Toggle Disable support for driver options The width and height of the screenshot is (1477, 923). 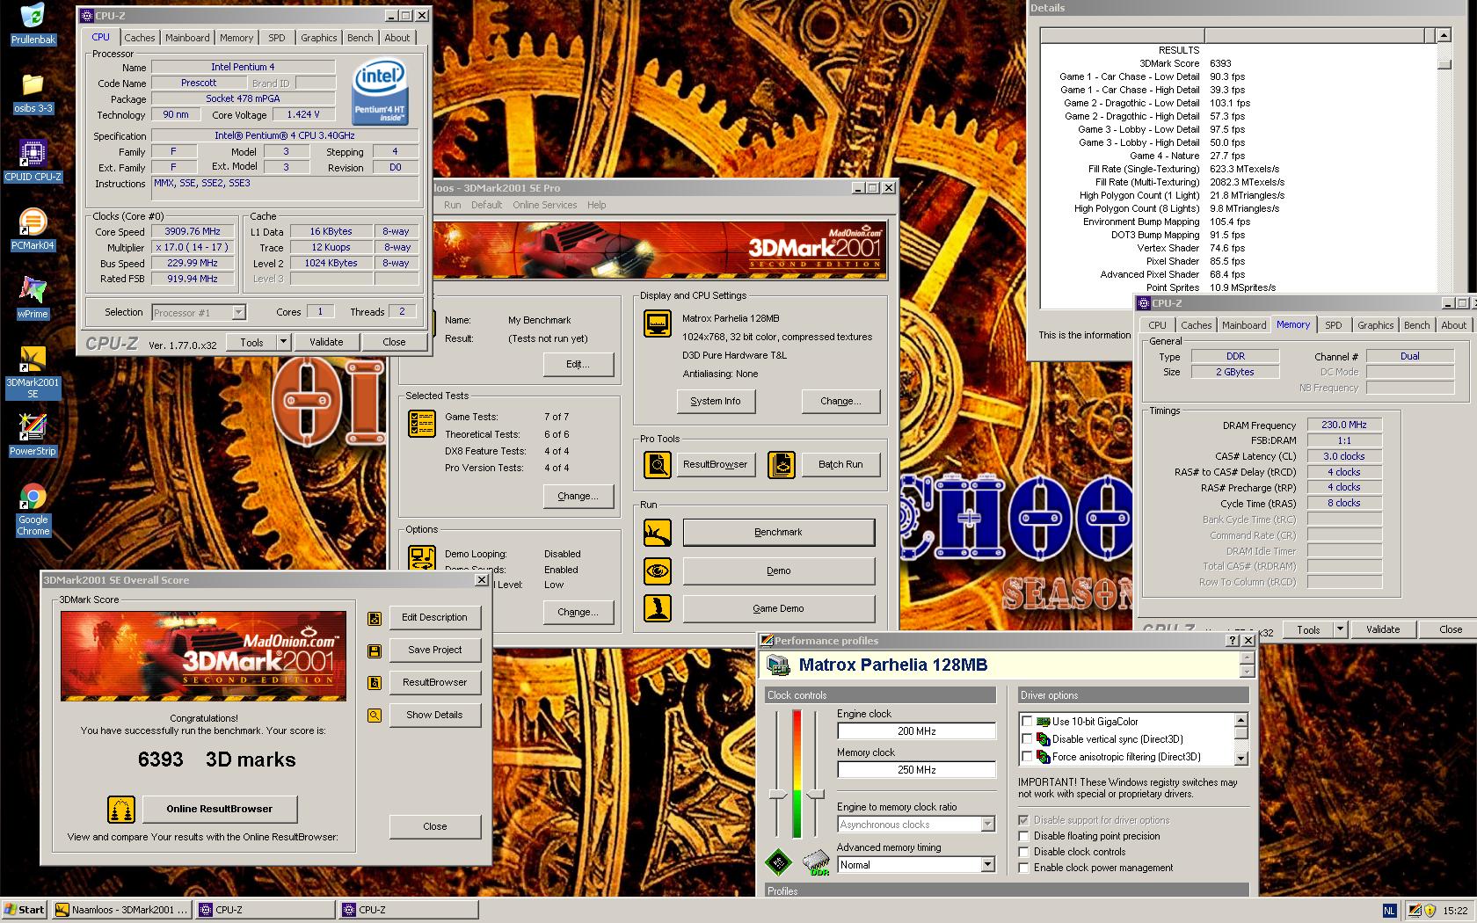[x=1023, y=820]
